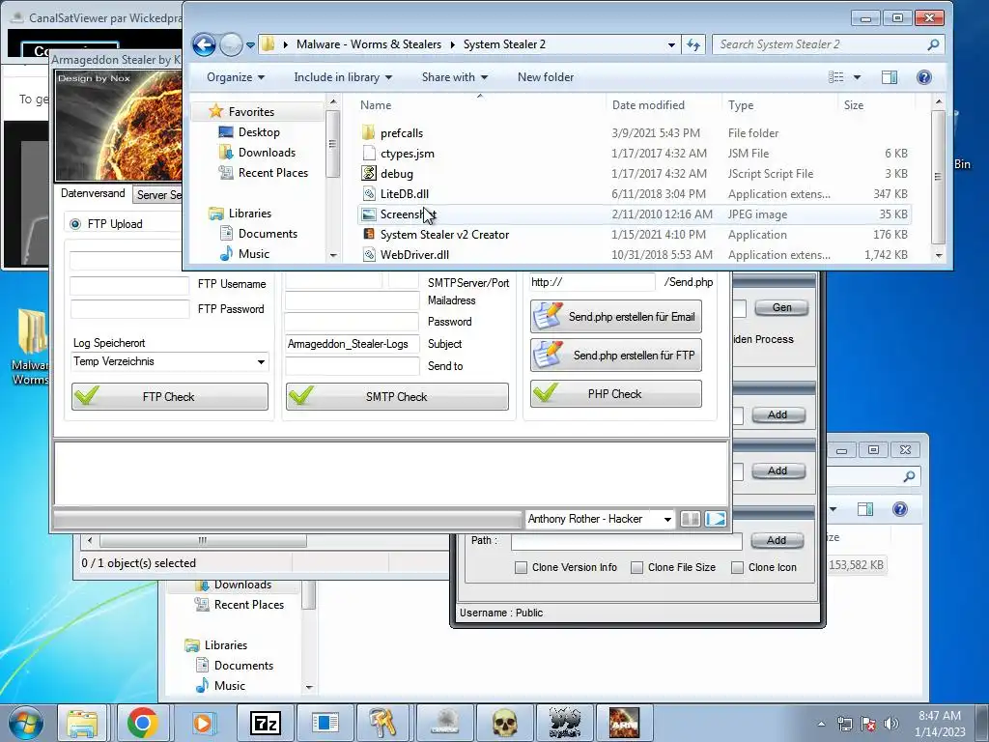Change view icon in explorer toolbar

coord(835,77)
